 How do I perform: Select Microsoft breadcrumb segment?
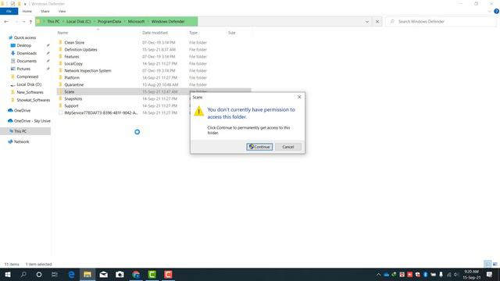coord(136,22)
